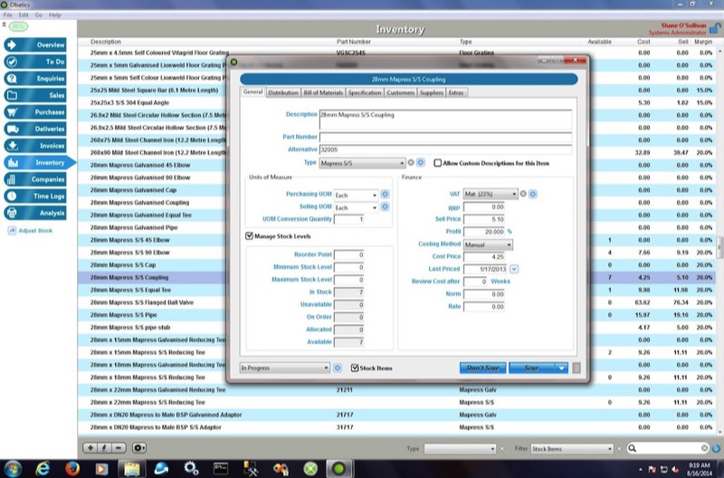
Task: Open the Customers tab
Action: tap(400, 92)
